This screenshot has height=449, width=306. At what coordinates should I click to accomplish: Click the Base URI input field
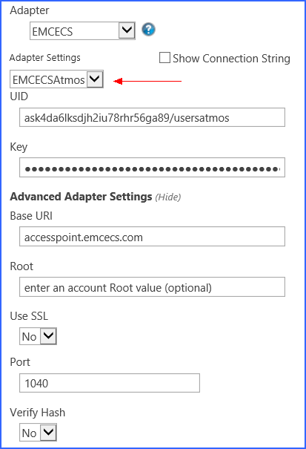pos(152,237)
